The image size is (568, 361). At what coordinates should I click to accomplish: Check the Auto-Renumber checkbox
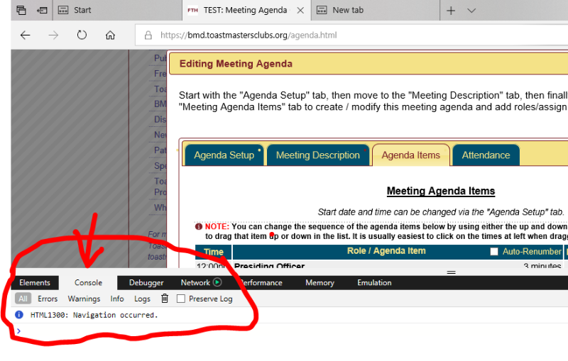click(x=494, y=252)
